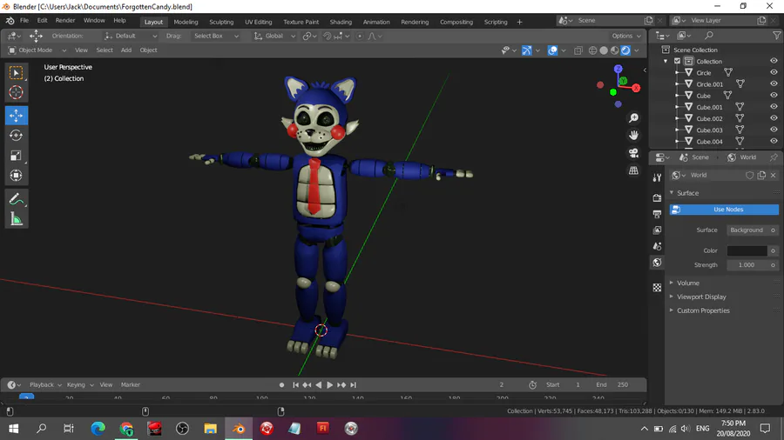Switch to the UV Editing workspace tab
The width and height of the screenshot is (784, 440).
point(259,22)
